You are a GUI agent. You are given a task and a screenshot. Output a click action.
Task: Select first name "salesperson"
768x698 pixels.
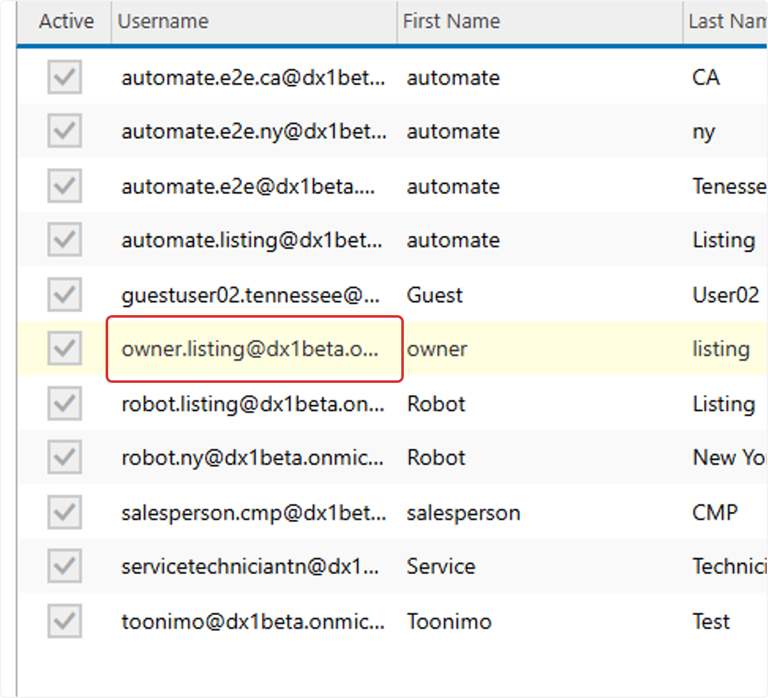coord(463,513)
